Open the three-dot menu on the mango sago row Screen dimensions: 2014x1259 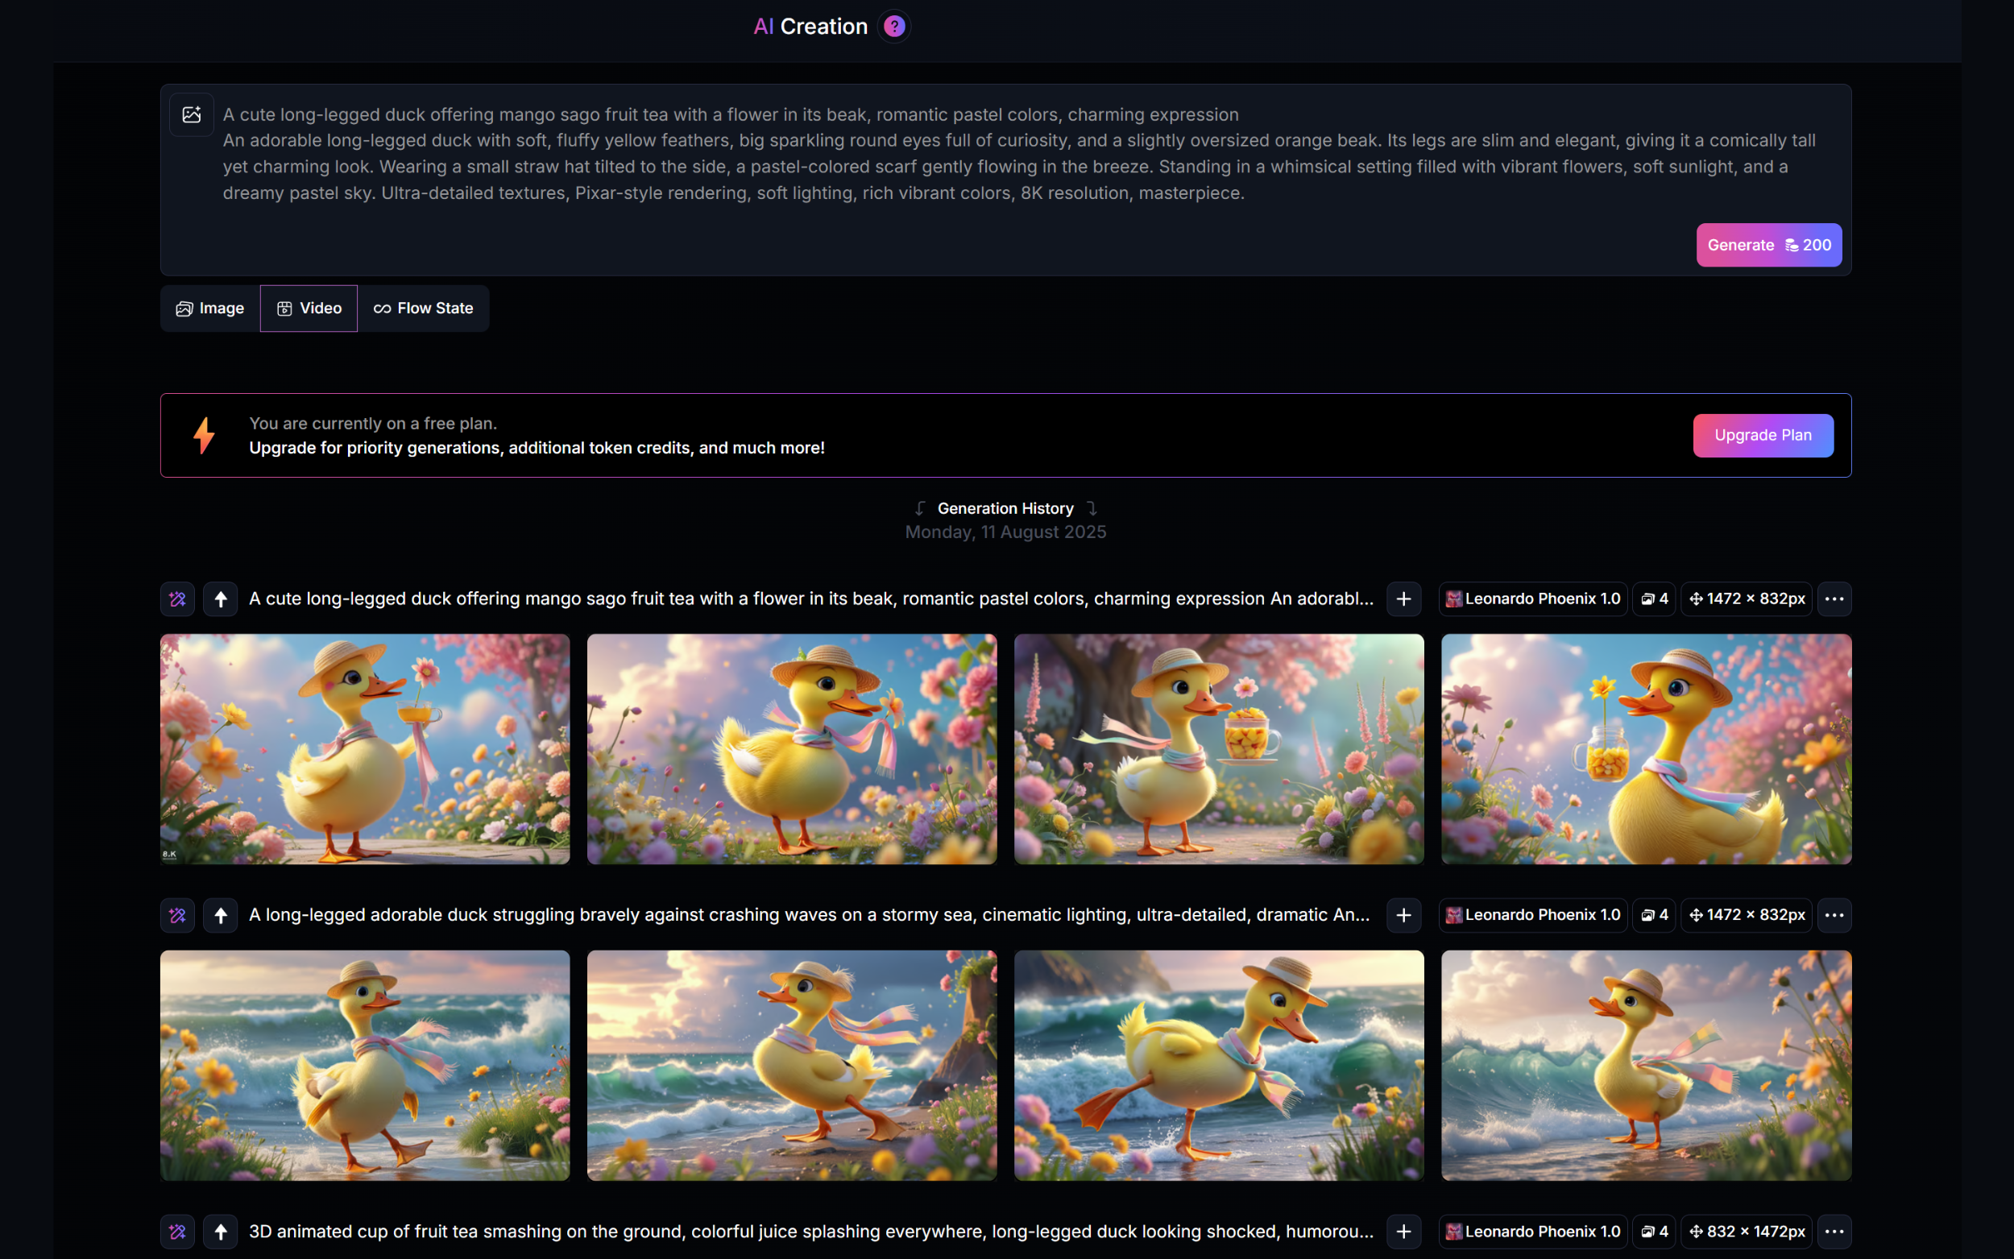[x=1834, y=598]
